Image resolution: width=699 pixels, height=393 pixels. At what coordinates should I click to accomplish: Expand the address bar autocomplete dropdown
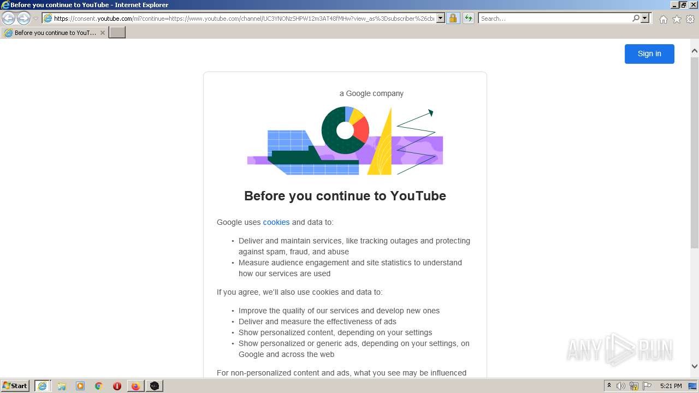click(x=441, y=19)
